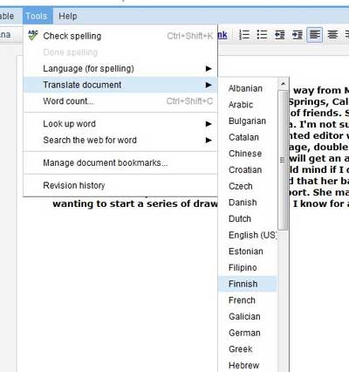Click the increase indent icon

click(298, 35)
